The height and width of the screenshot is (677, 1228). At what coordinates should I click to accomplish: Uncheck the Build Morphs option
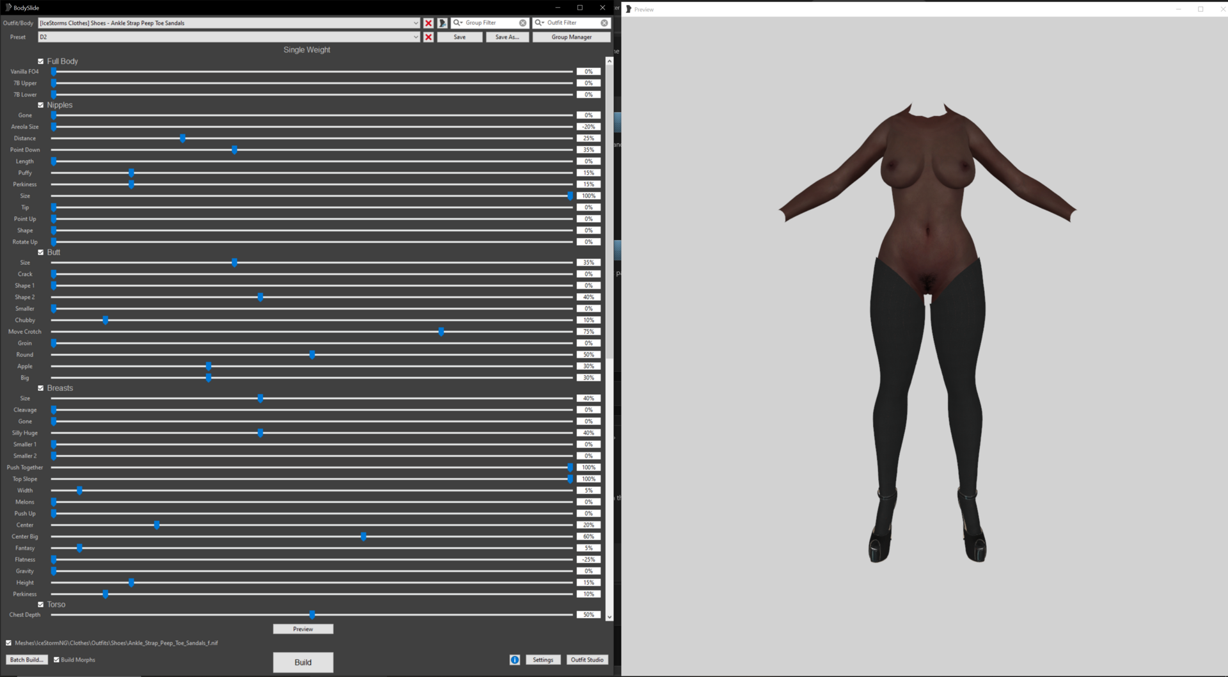click(56, 660)
